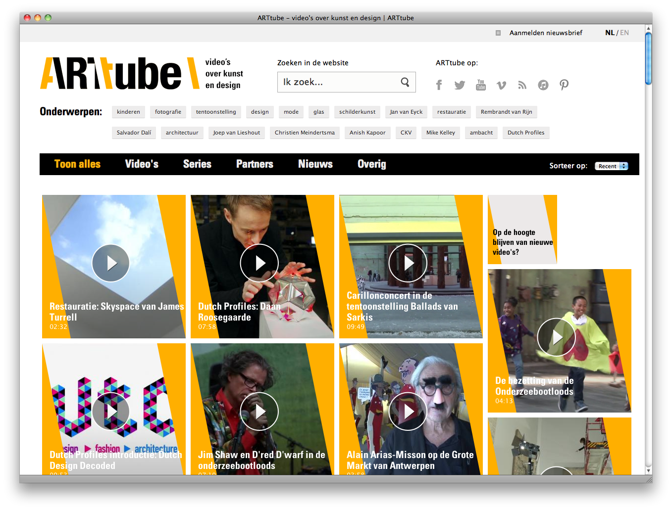Switch to the Video's tab
The image size is (672, 510).
point(142,164)
